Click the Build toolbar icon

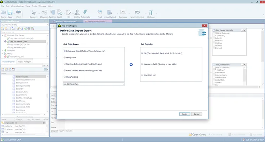pyautogui.click(x=59, y=13)
